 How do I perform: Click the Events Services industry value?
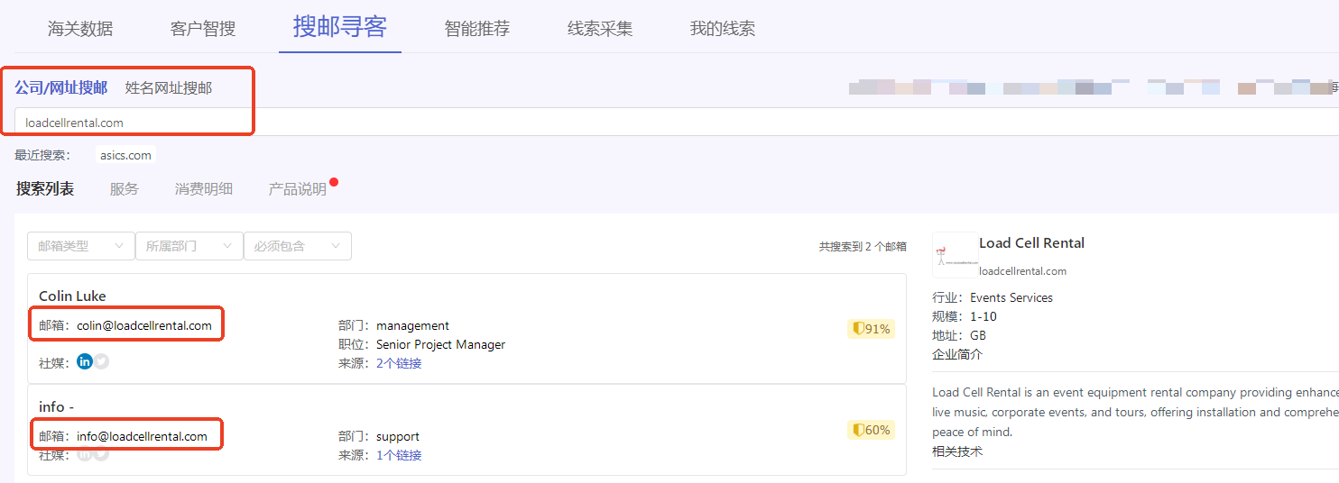tap(1011, 297)
